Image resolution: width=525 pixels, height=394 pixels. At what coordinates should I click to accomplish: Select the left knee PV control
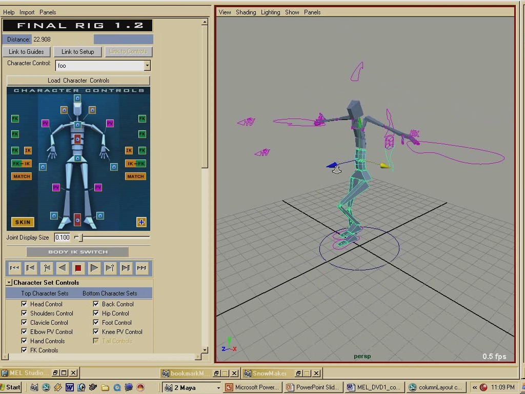point(56,188)
